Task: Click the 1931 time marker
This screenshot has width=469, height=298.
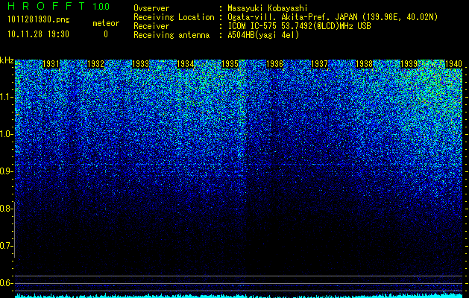Action: click(51, 64)
